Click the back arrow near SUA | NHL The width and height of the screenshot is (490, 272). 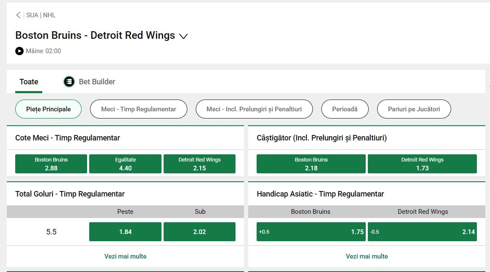click(x=18, y=15)
